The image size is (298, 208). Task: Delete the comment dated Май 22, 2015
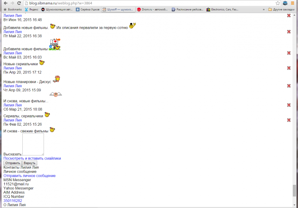point(289,32)
